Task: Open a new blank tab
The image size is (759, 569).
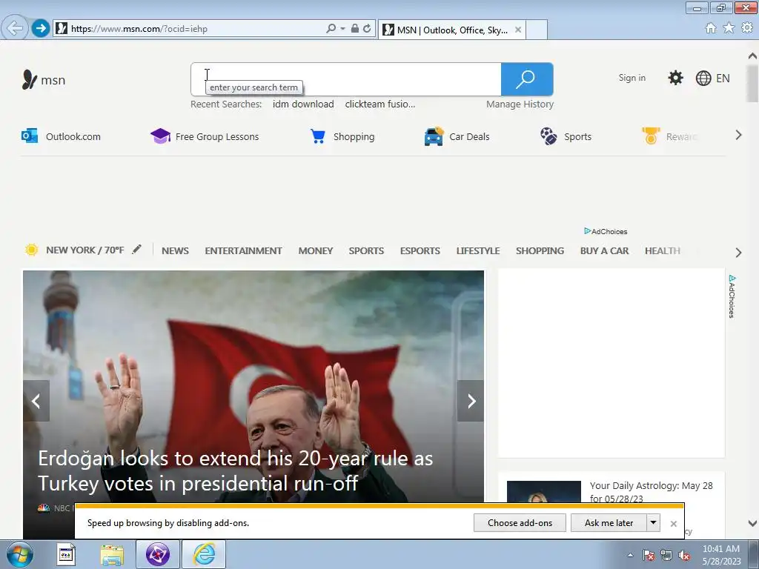Action: pos(537,30)
